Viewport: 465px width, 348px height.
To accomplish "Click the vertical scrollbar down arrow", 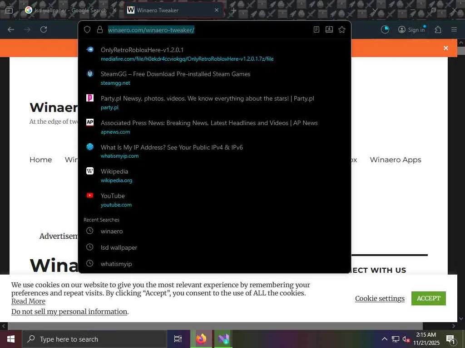I will (461, 319).
